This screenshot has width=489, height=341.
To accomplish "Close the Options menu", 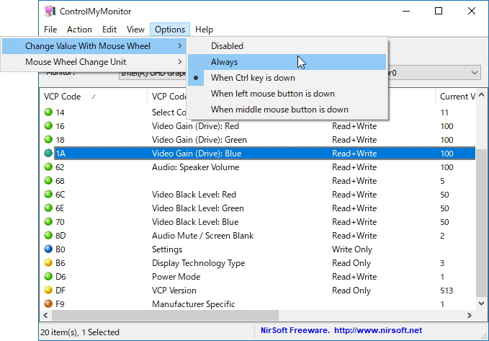I will coord(170,30).
